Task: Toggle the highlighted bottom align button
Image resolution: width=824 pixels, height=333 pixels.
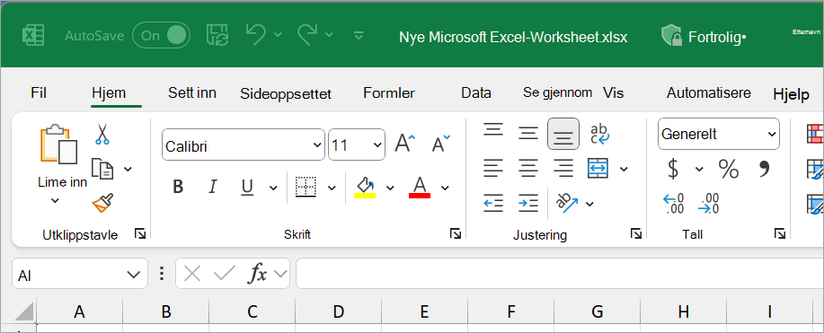Action: point(563,134)
